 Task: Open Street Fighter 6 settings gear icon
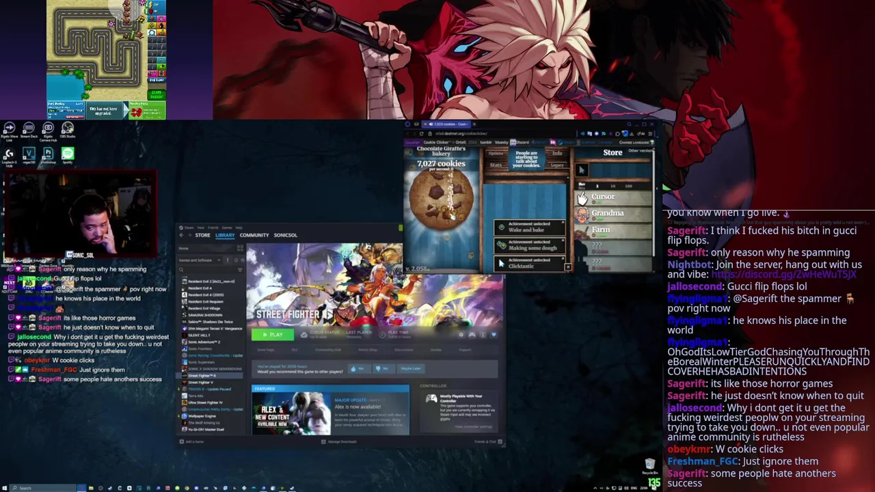(x=461, y=335)
